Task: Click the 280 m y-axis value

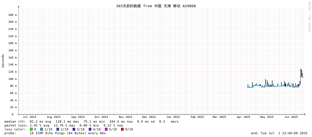Action: [12, 15]
